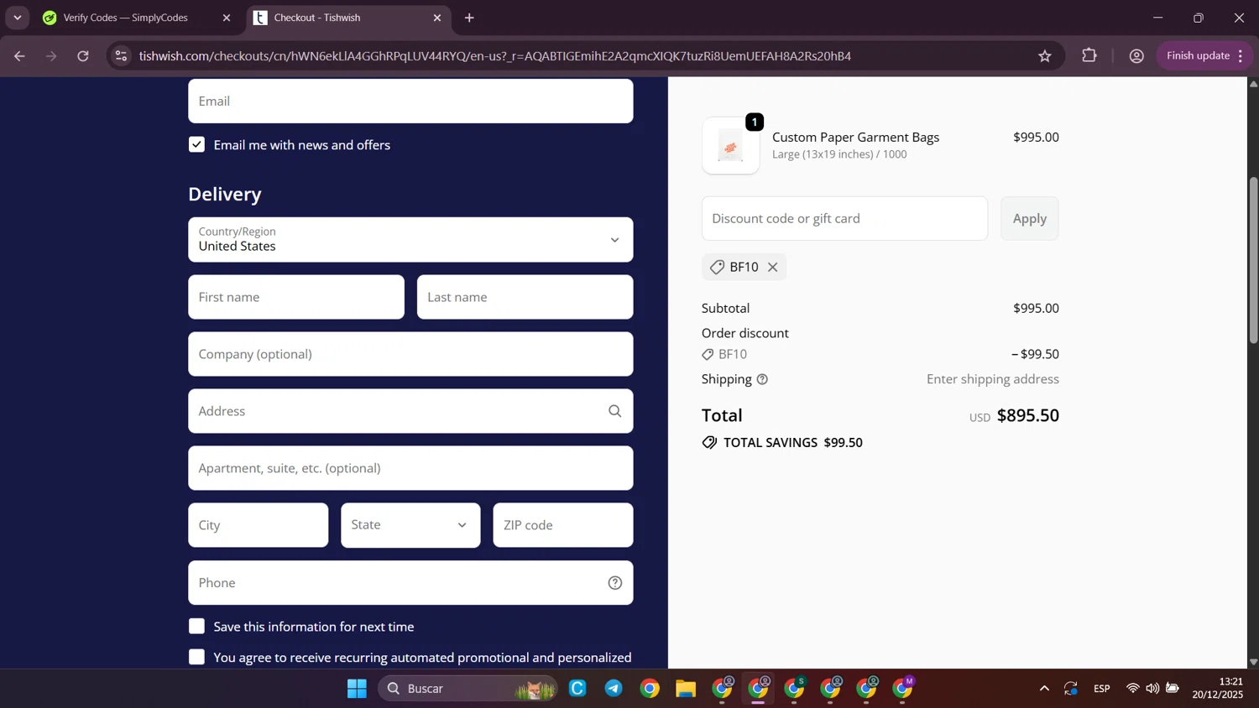View site information icon in address bar
The width and height of the screenshot is (1259, 708).
pyautogui.click(x=121, y=56)
